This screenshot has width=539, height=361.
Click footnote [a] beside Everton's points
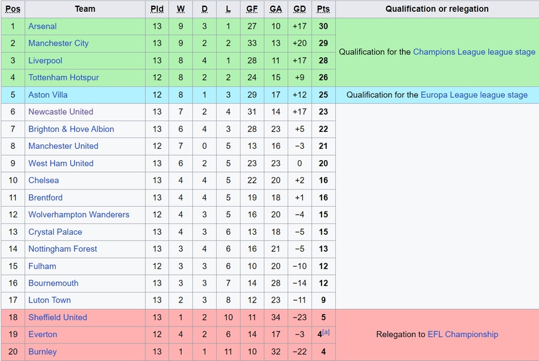(326, 332)
